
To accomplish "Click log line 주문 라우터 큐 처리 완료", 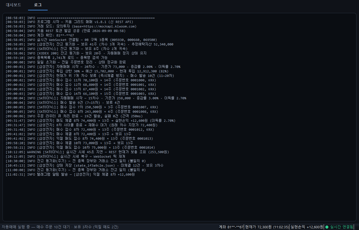I will pos(74,116).
